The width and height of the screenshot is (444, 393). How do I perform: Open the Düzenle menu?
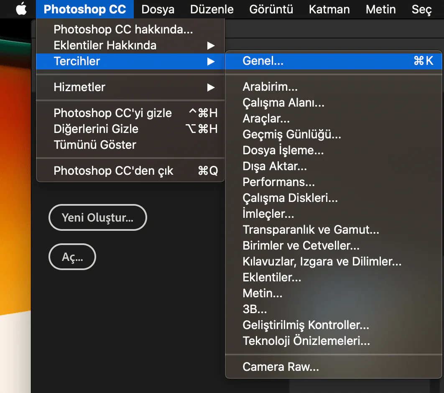click(212, 9)
